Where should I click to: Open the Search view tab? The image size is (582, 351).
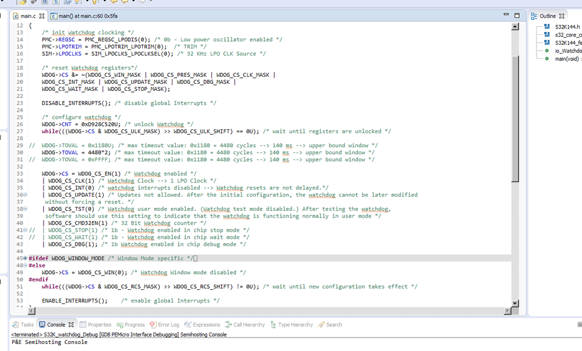[330, 325]
